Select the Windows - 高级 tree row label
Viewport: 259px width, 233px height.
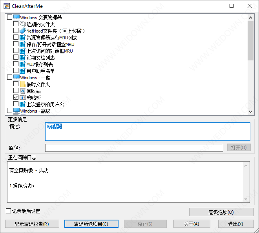35,111
